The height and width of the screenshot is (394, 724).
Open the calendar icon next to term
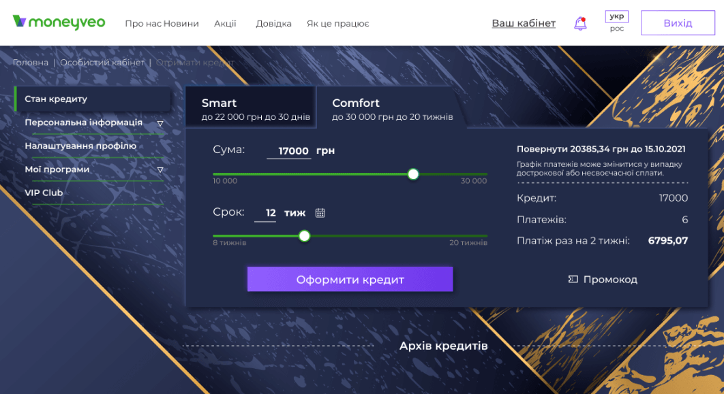(x=320, y=213)
